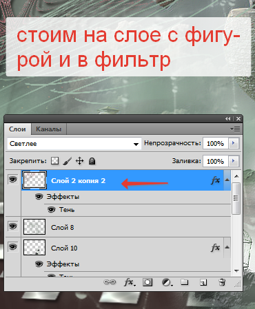
Task: Select the Слой 10 layer name
Action: pyautogui.click(x=64, y=248)
